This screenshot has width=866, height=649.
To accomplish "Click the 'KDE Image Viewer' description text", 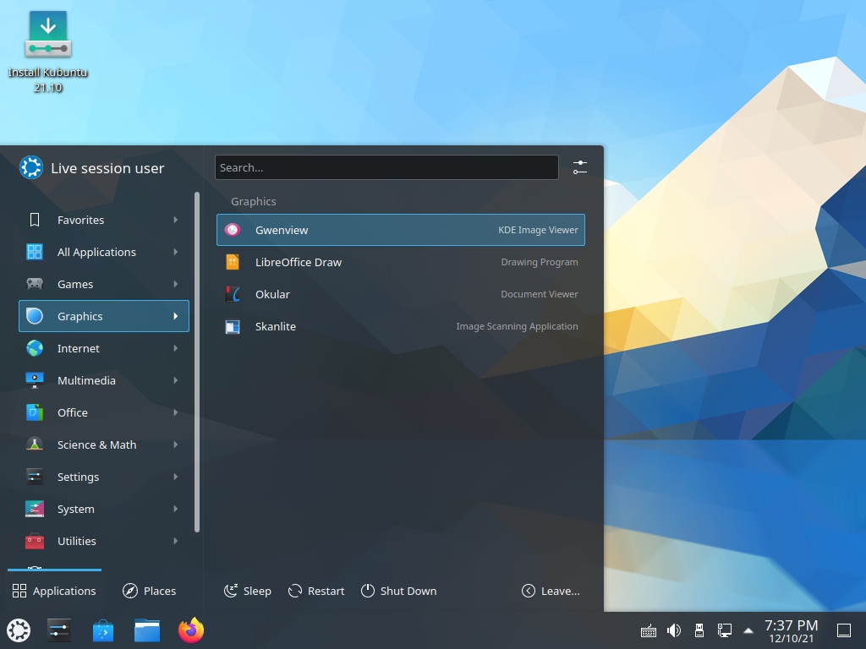I will pyautogui.click(x=538, y=230).
